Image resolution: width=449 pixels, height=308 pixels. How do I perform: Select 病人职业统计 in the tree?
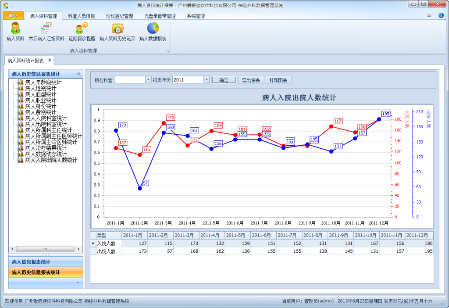41,100
